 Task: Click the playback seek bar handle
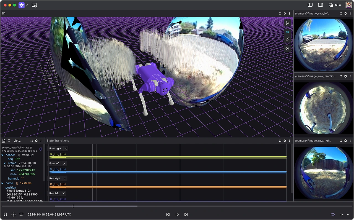coord(73,206)
